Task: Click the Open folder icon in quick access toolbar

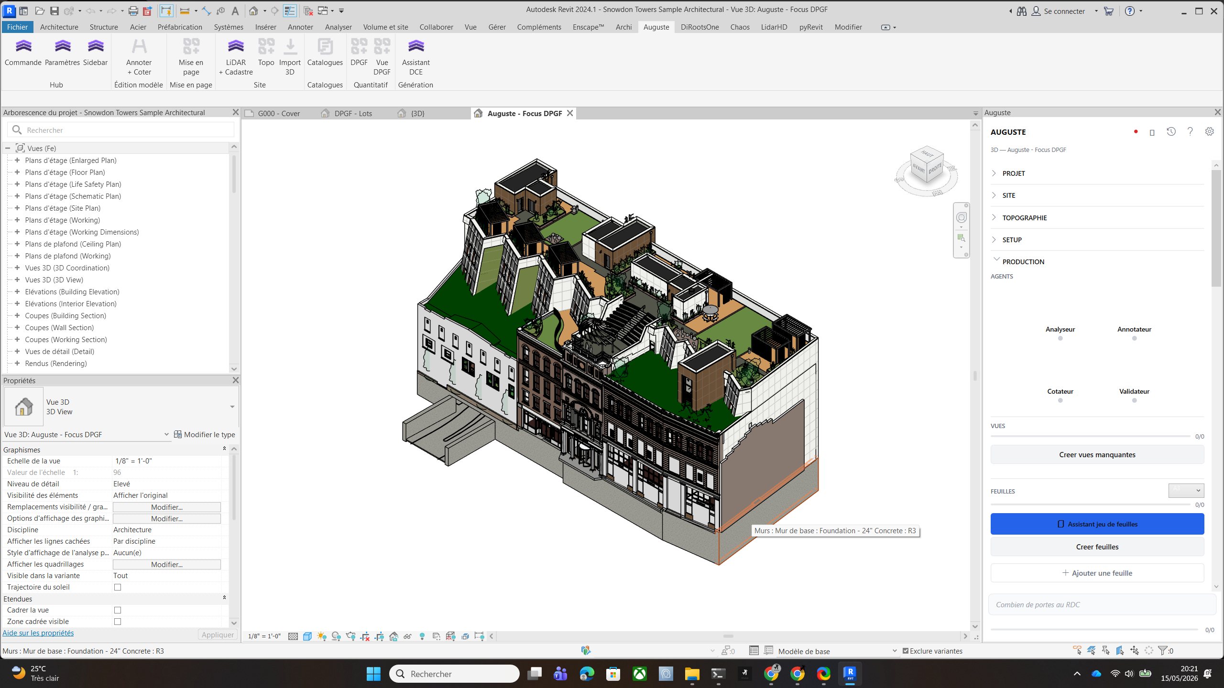Action: [40, 11]
